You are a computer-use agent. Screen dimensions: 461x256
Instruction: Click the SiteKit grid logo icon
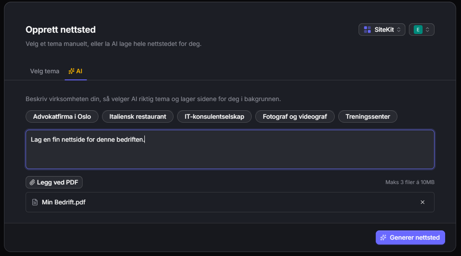coord(367,29)
